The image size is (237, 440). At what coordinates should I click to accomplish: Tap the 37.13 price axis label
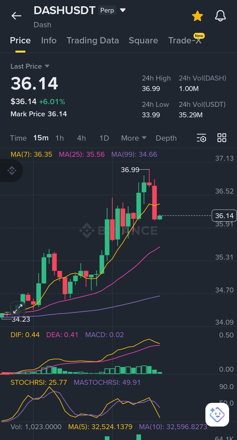(x=224, y=158)
